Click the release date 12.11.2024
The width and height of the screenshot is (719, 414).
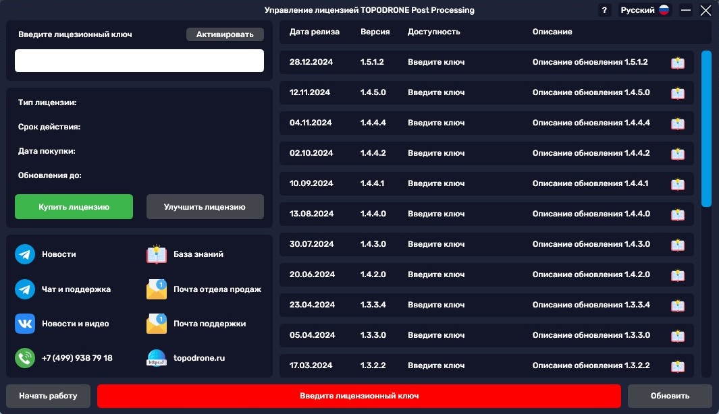[x=309, y=92]
